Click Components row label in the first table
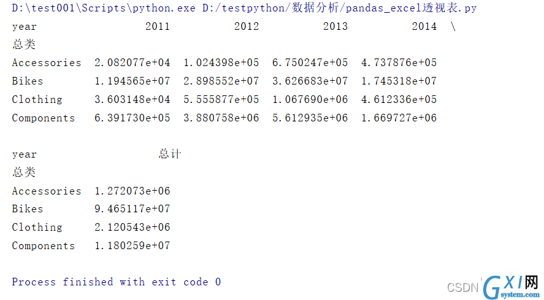Image resolution: width=544 pixels, height=300 pixels. click(43, 118)
